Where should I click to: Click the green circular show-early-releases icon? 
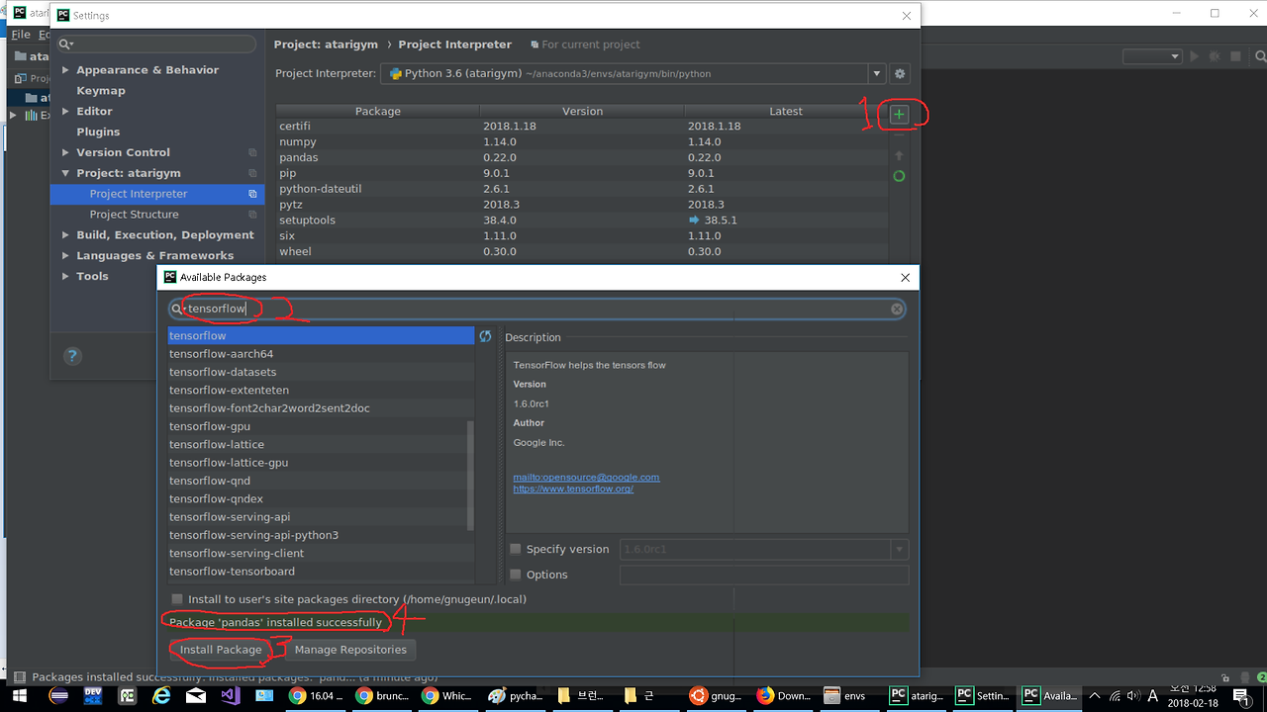click(x=899, y=176)
